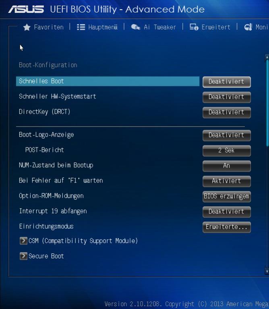Viewport: 269px width, 309px height.
Task: Open the DirectKey (DRCT) value dropdown
Action: point(226,112)
